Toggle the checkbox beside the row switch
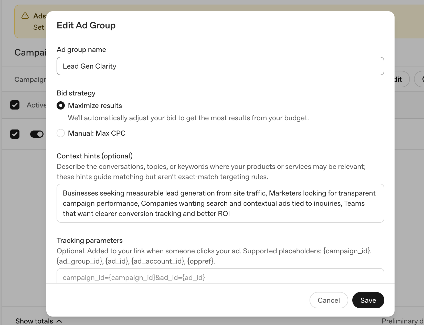The image size is (424, 325). pyautogui.click(x=15, y=134)
